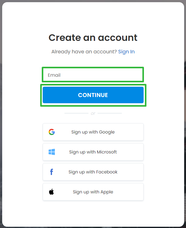186x228 pixels.
Task: Click the Google 'G' logo icon
Action: pos(52,132)
